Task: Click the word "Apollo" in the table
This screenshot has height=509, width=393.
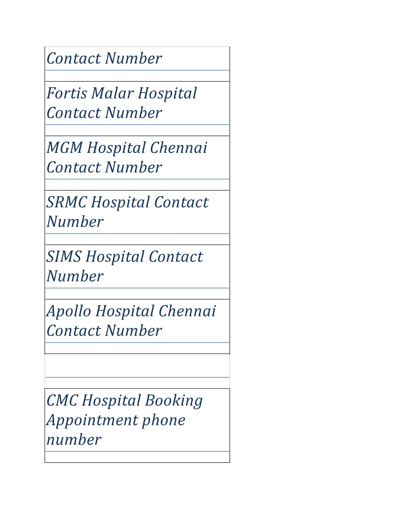Action: (x=69, y=312)
